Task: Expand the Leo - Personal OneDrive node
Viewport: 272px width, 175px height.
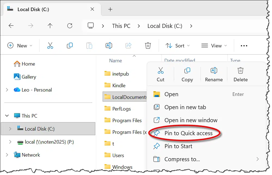Action: 7,90
